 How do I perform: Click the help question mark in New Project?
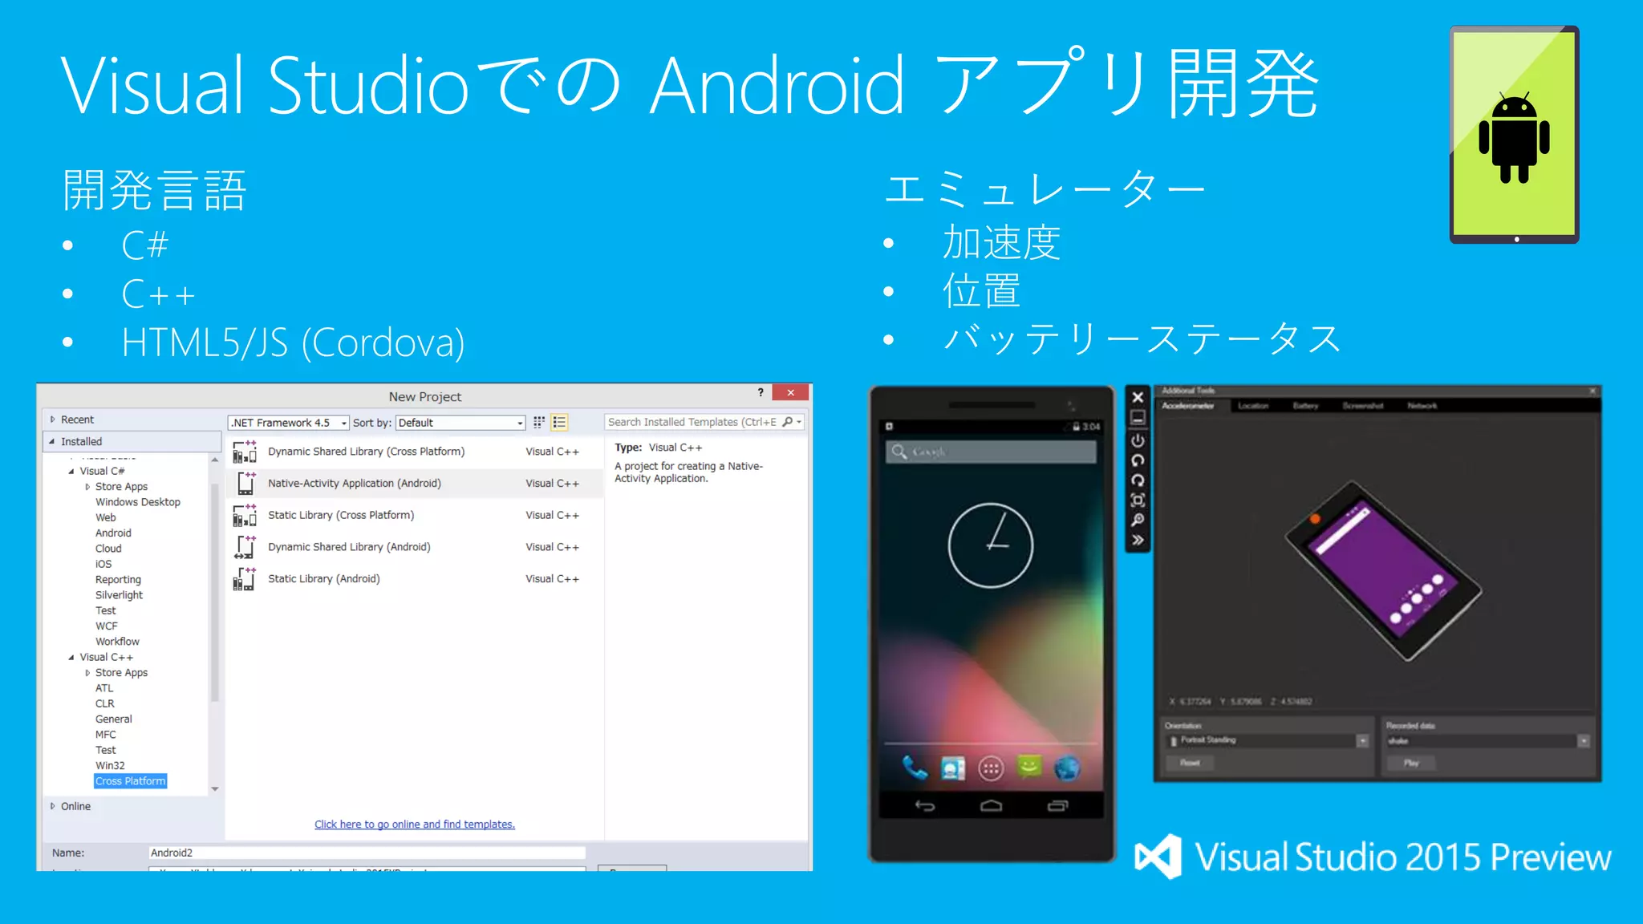point(761,392)
